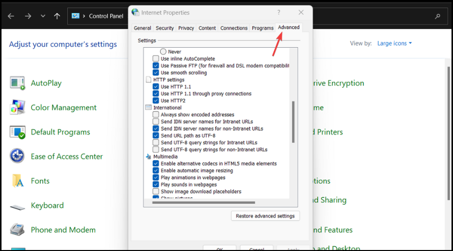
Task: Uncheck Enable automatic image resizing
Action: pos(156,170)
